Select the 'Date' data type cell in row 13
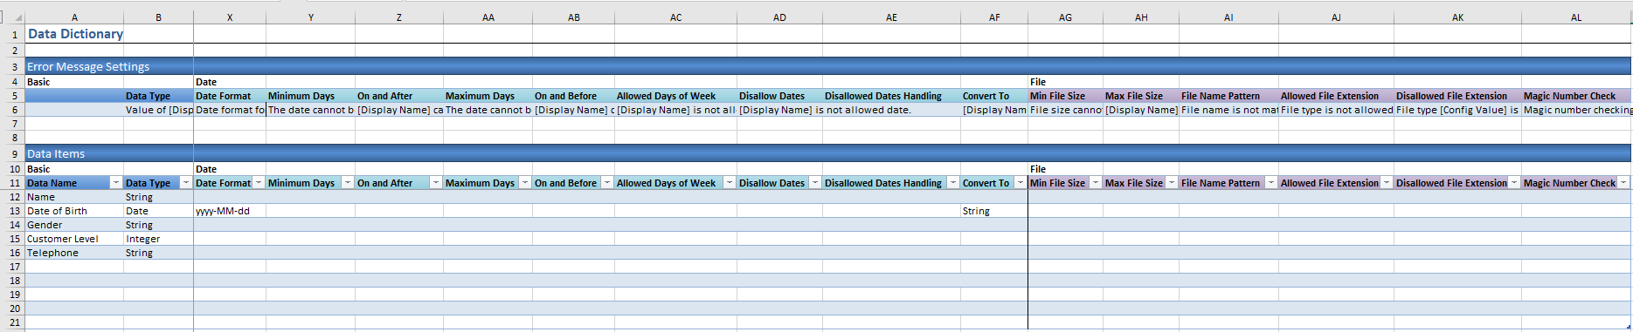1633x332 pixels. [158, 211]
